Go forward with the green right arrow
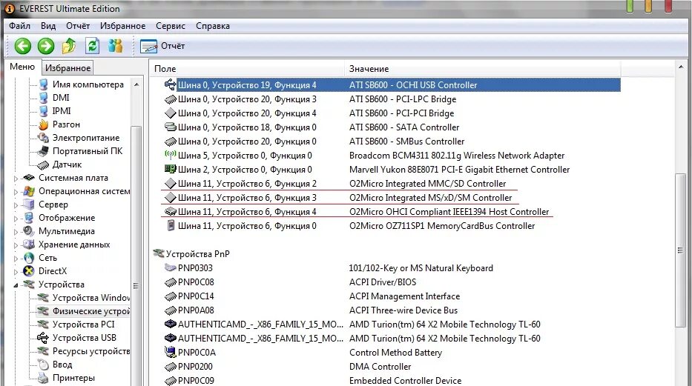Screen dimensions: 692x386 point(46,46)
